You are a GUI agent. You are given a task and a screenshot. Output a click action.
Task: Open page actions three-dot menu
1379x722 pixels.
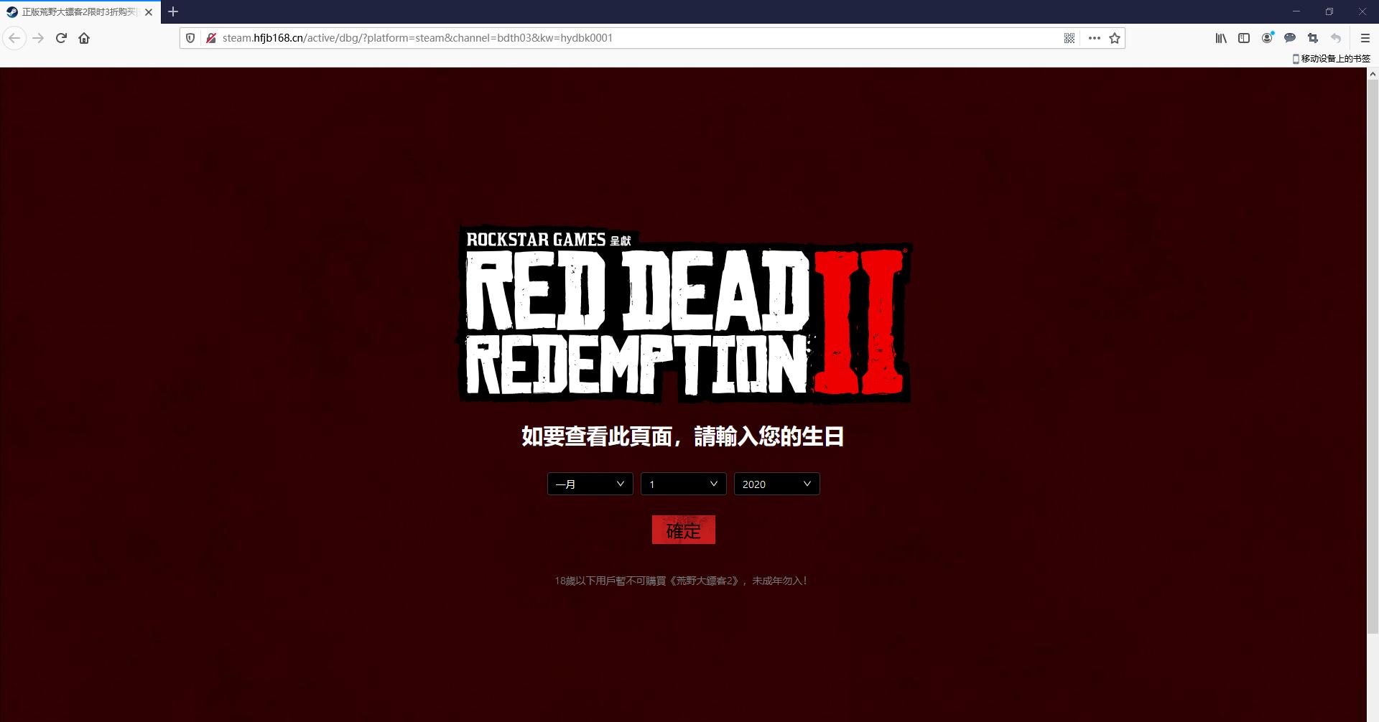coord(1094,38)
